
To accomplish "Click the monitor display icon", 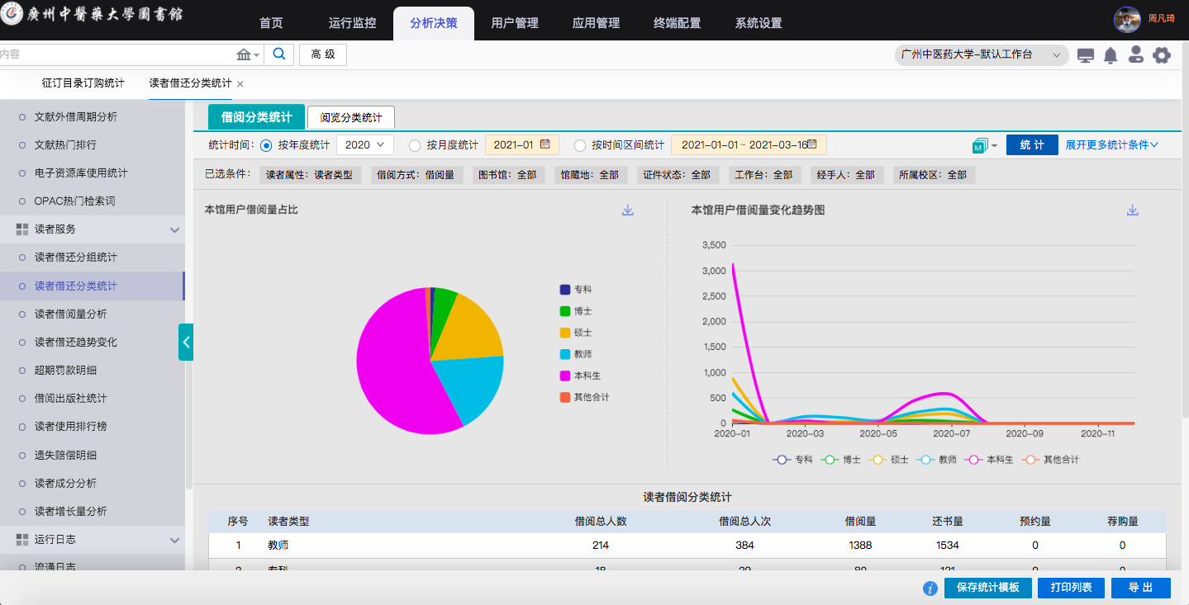I will [1086, 55].
